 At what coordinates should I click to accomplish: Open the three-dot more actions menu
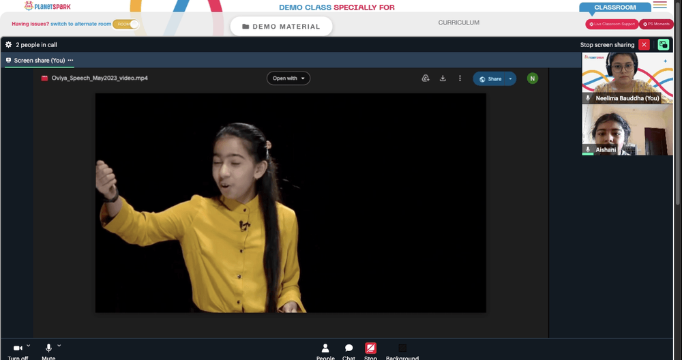click(460, 78)
